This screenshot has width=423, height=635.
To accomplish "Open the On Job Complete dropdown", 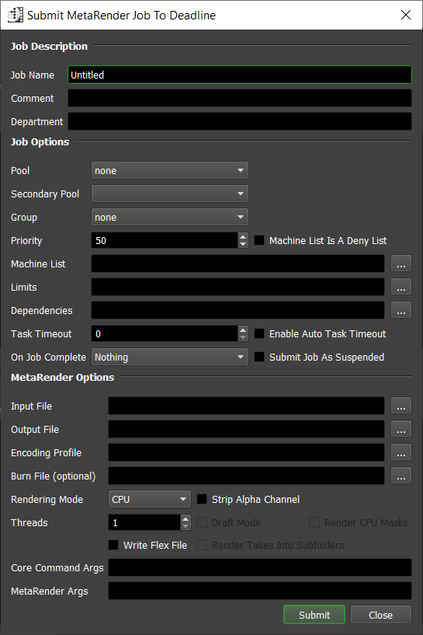I will [x=170, y=358].
